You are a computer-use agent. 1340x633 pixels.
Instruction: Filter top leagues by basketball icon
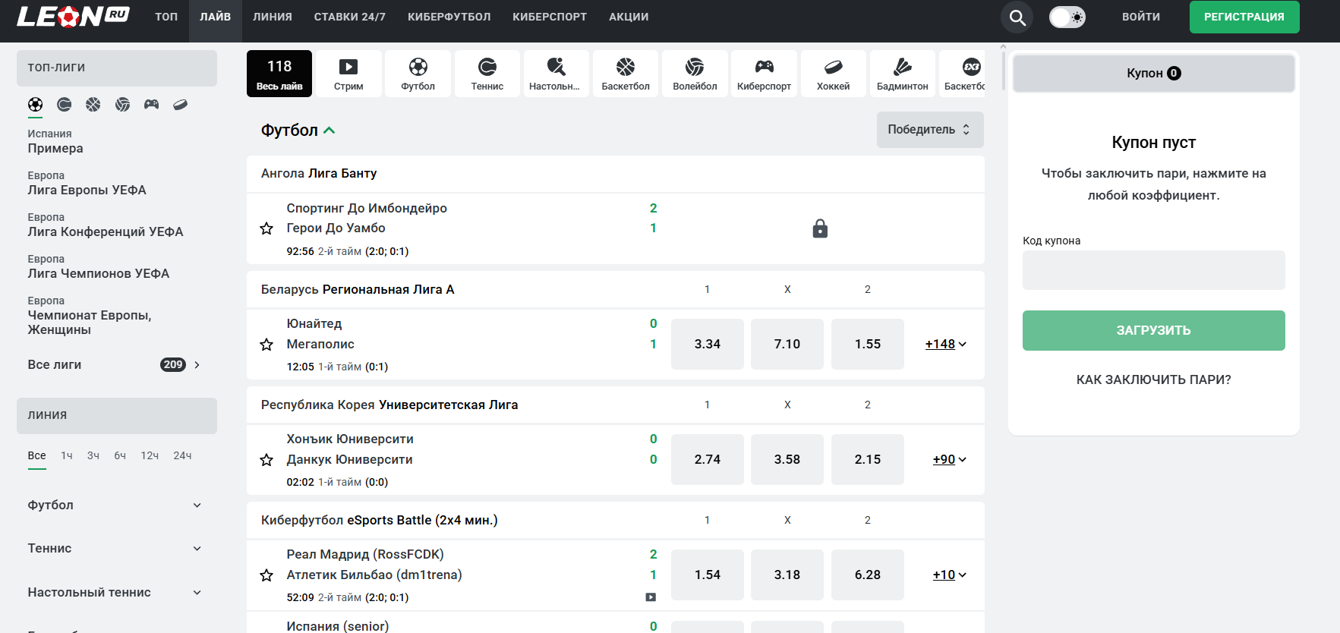tap(93, 105)
